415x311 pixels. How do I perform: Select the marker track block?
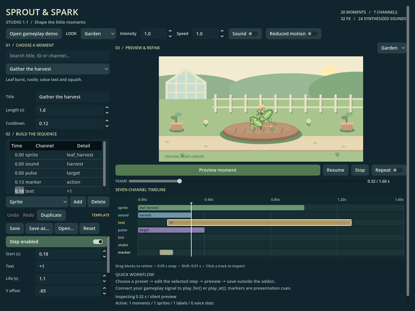click(x=166, y=252)
